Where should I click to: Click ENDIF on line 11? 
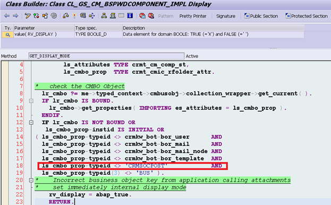[52, 115]
